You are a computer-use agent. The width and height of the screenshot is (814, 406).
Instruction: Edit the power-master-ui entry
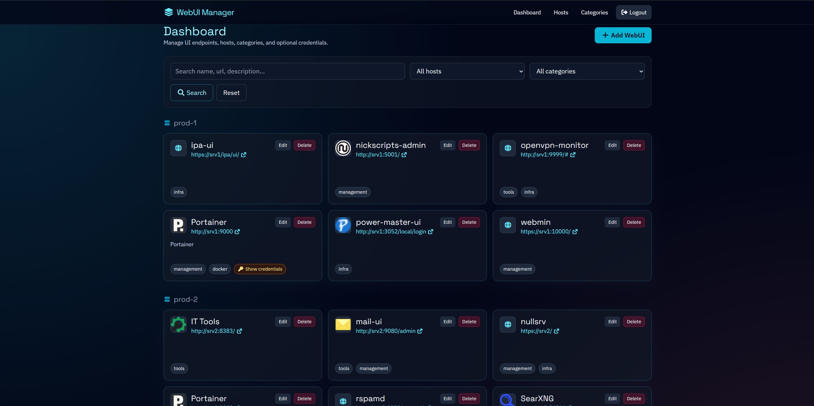coord(447,222)
